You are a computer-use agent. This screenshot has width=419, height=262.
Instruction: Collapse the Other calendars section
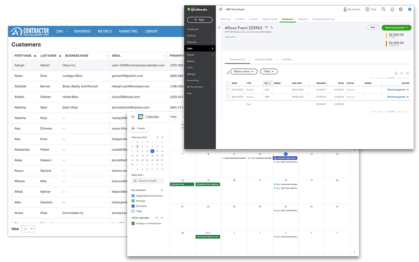click(162, 217)
